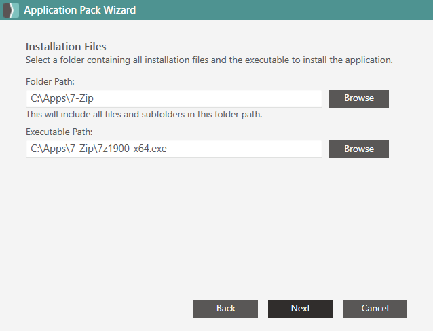The image size is (433, 331).
Task: Click the Folder Path label
Action: 50,81
